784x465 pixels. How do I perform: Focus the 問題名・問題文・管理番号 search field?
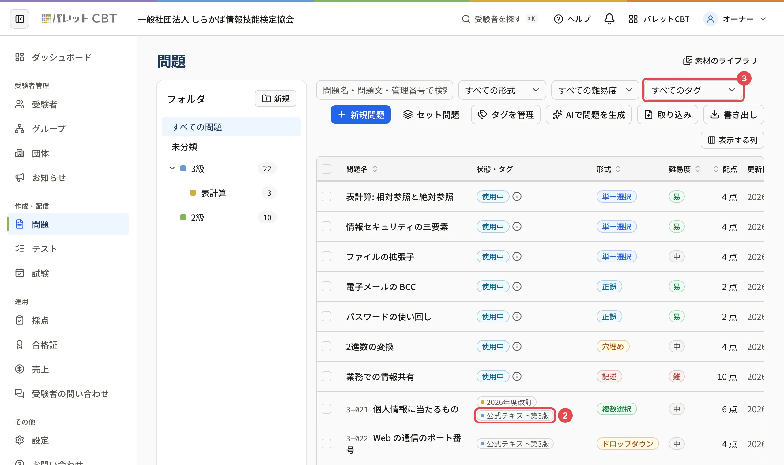[384, 90]
